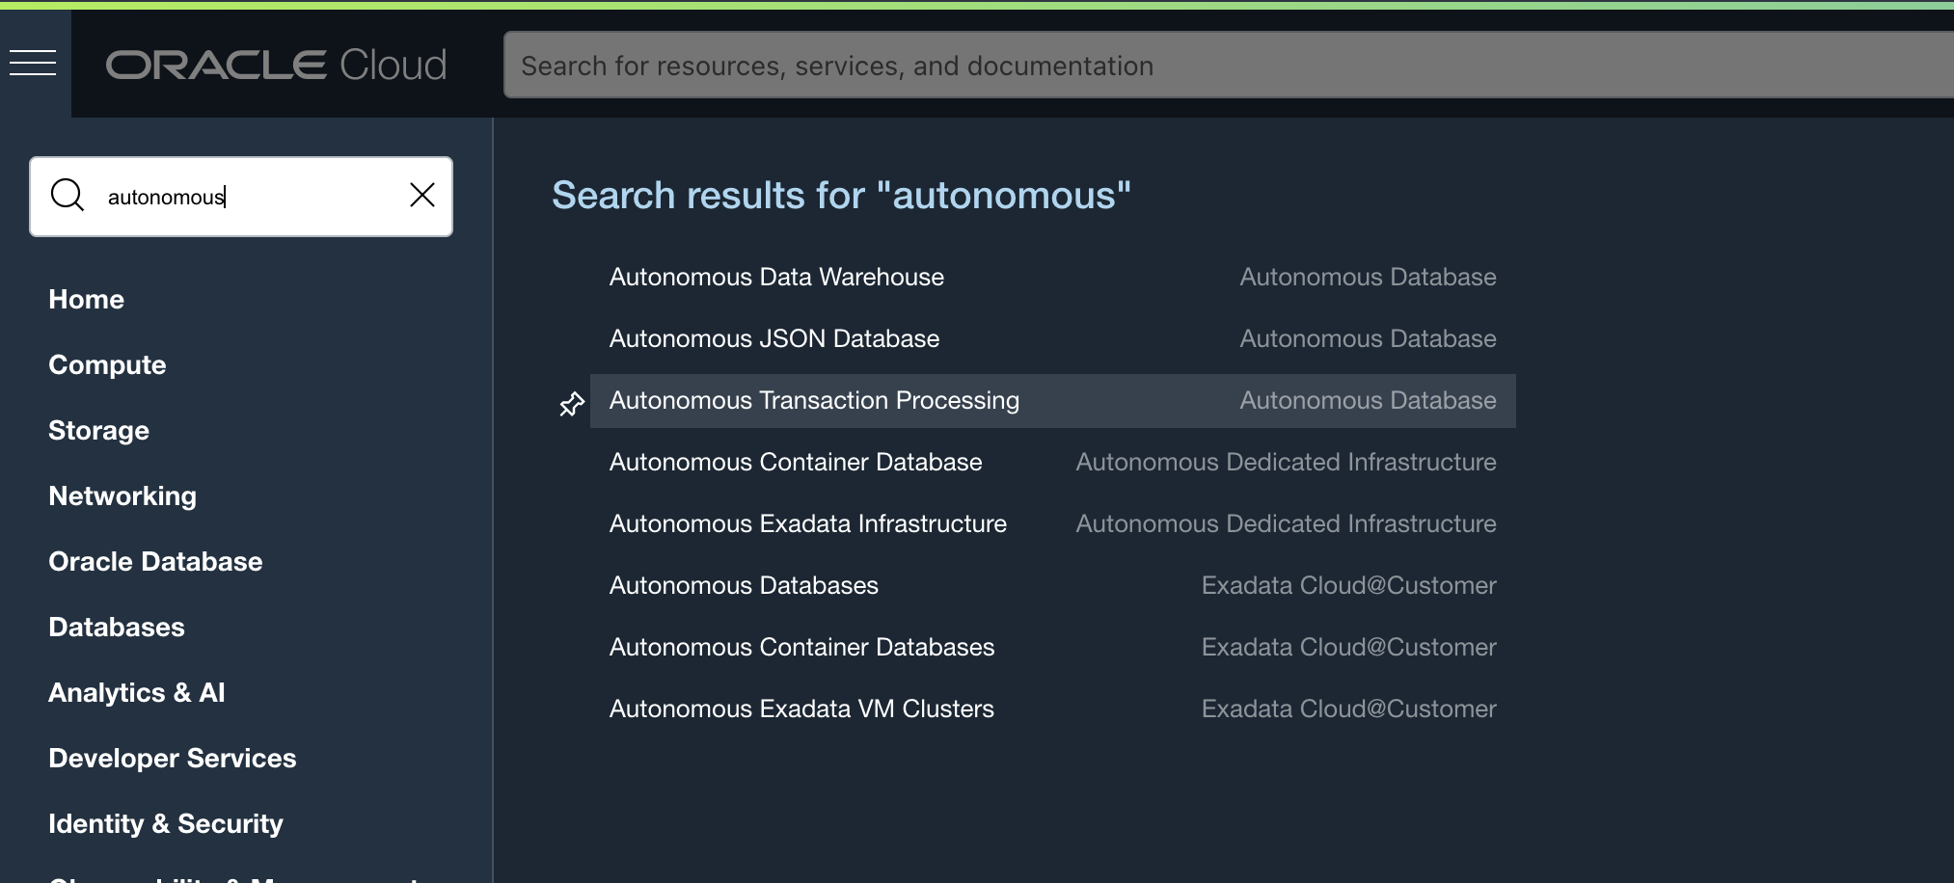1954x883 pixels.
Task: Open the Databases menu category
Action: point(117,628)
